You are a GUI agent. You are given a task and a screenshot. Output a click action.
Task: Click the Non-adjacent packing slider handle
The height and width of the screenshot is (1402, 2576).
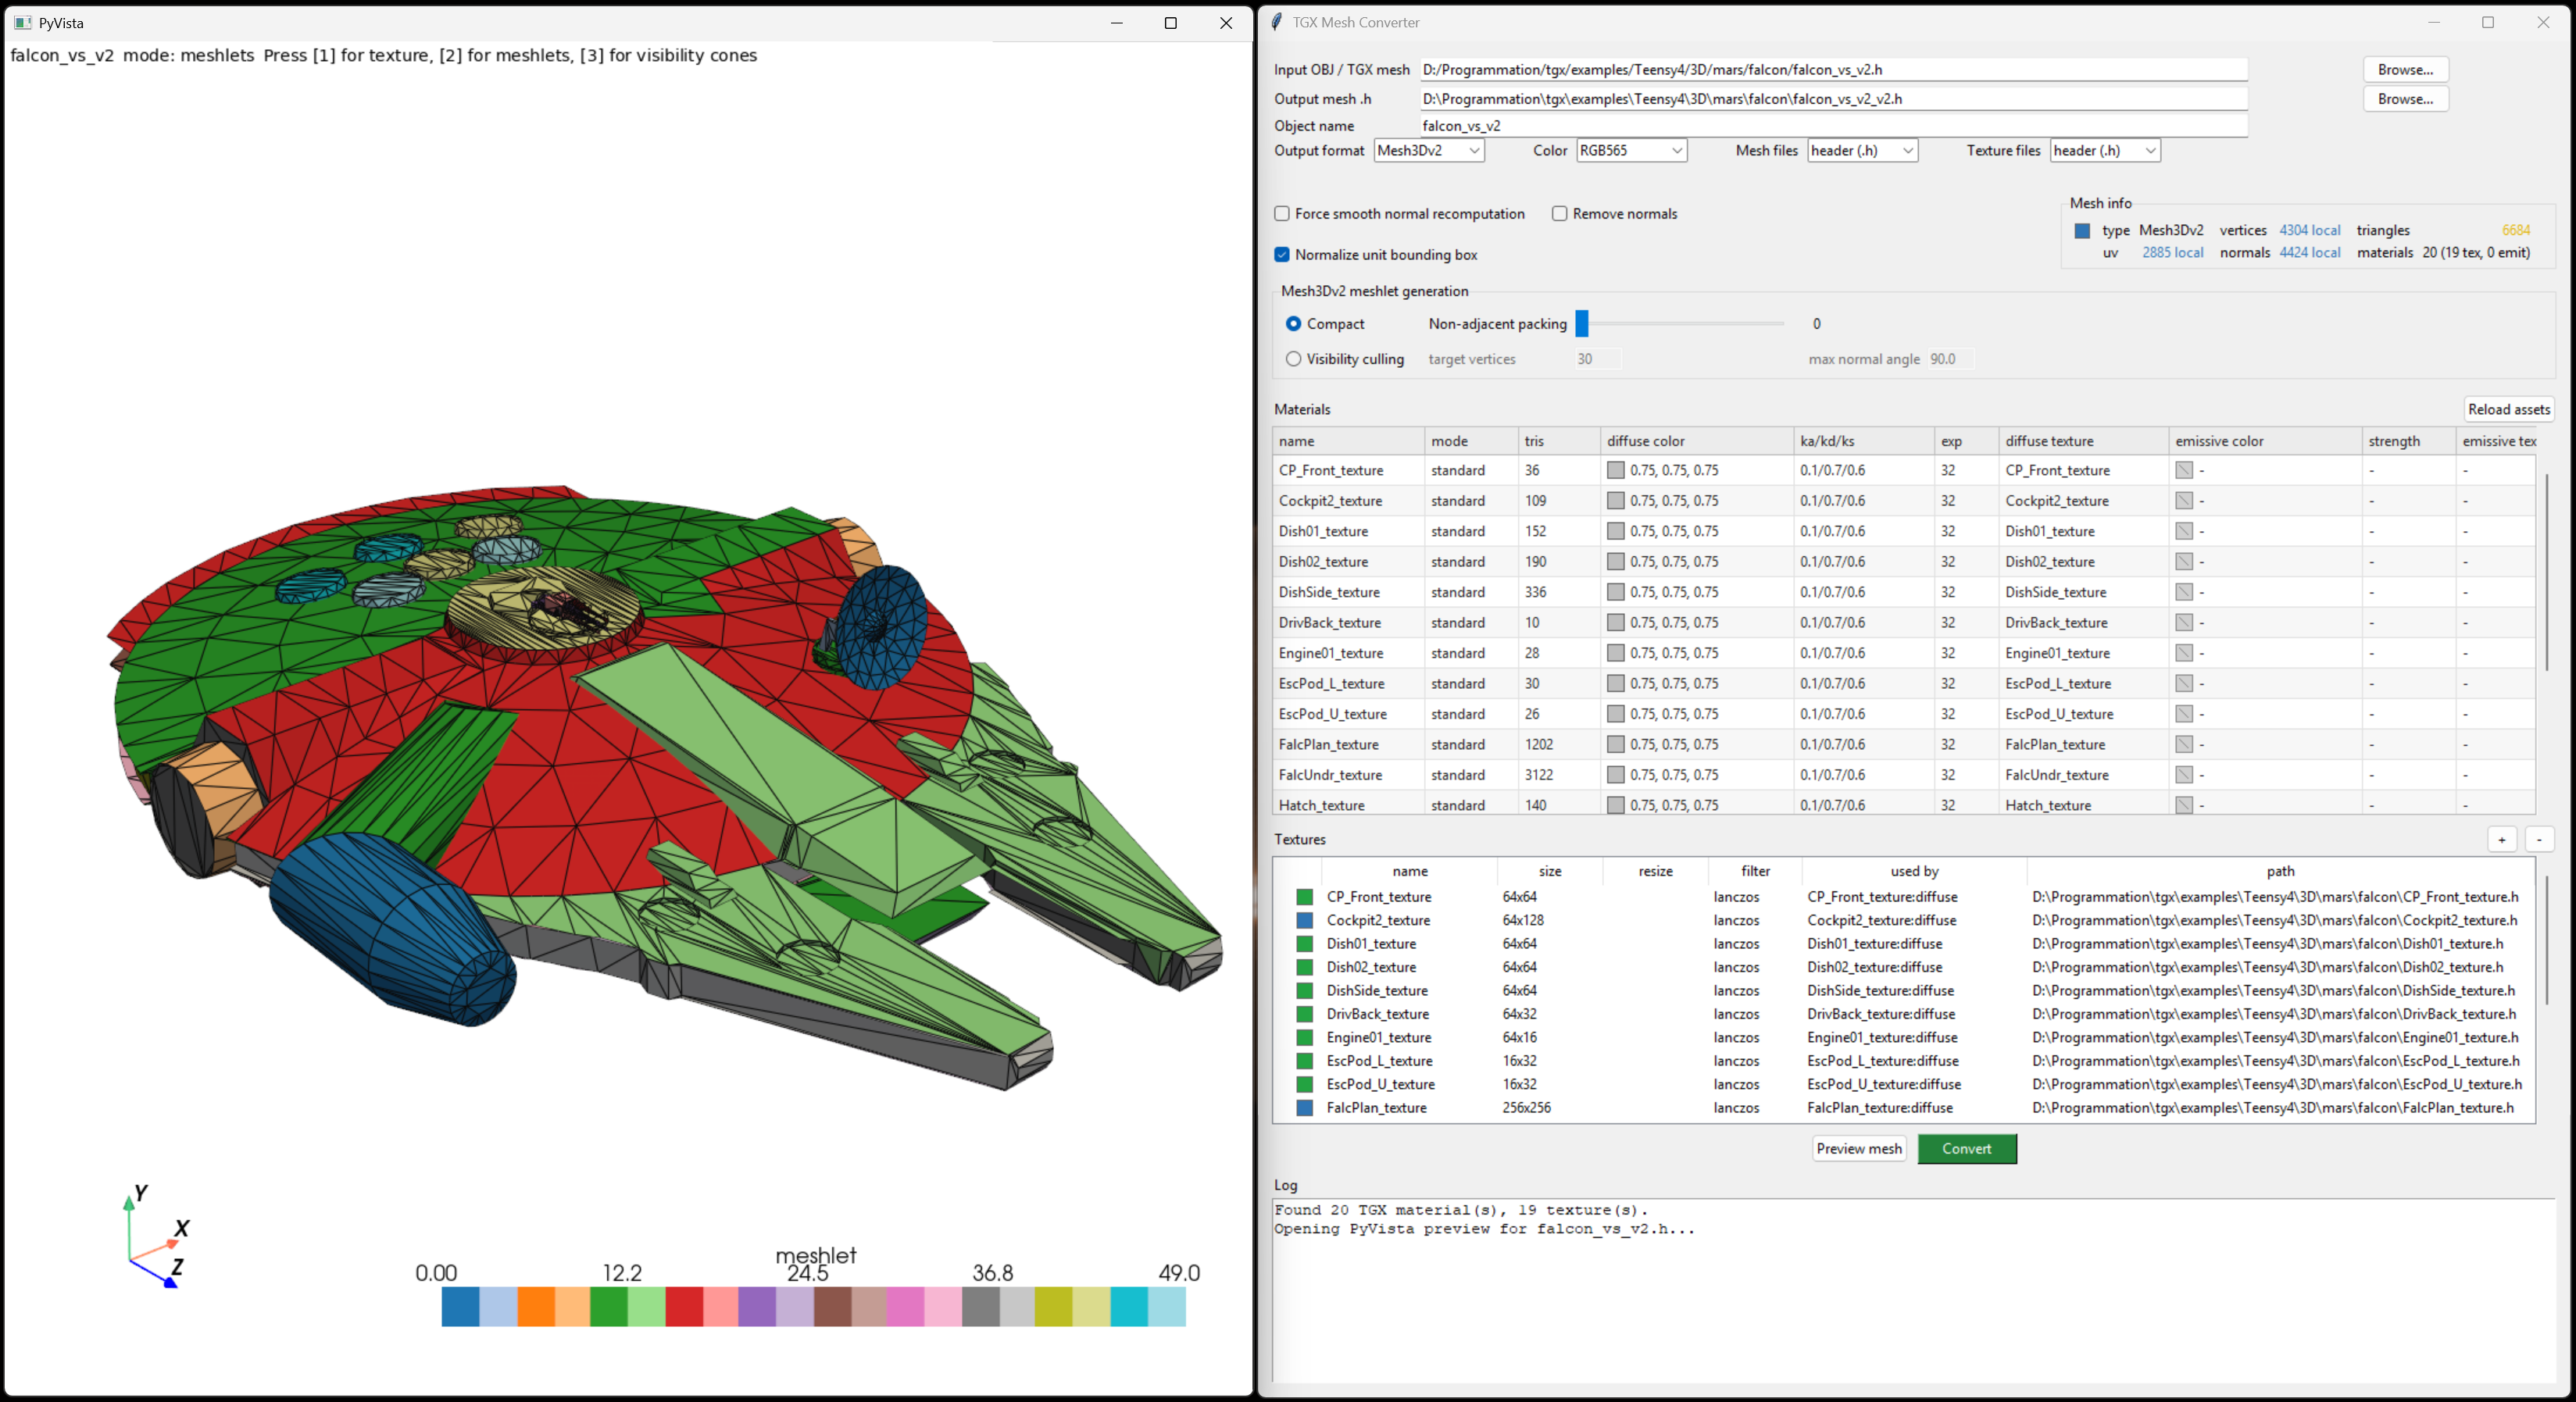click(x=1582, y=323)
